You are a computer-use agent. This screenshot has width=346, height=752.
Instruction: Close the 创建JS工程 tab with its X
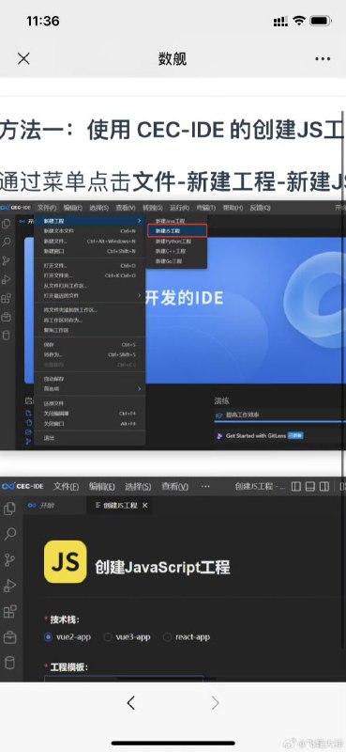pos(145,506)
